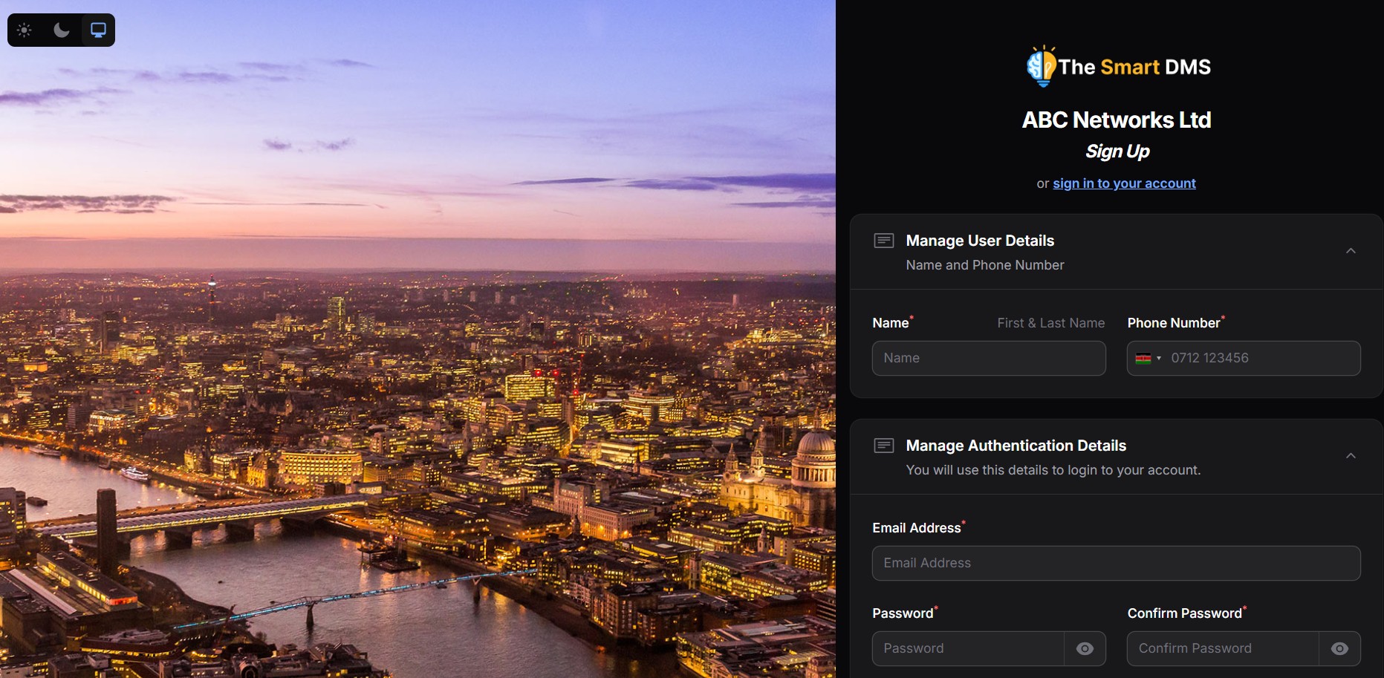Show the Password field contents
Viewport: 1384px width, 678px height.
pos(1085,649)
